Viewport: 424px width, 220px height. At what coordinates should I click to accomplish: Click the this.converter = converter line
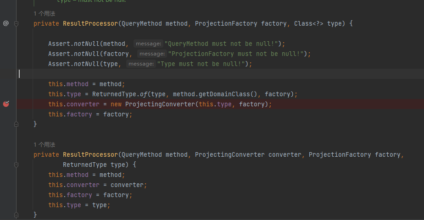point(97,185)
